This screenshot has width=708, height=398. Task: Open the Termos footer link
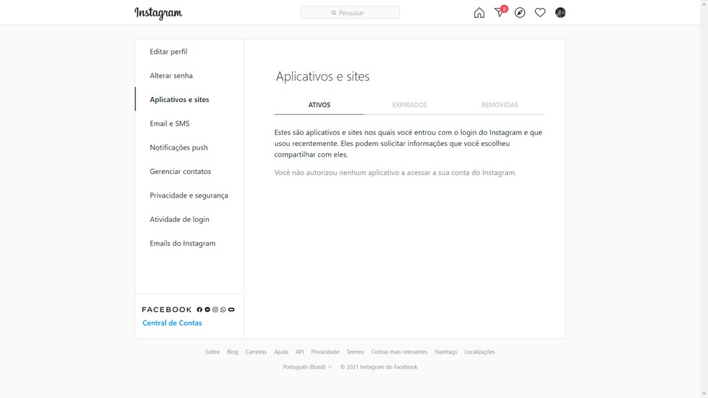(x=355, y=351)
